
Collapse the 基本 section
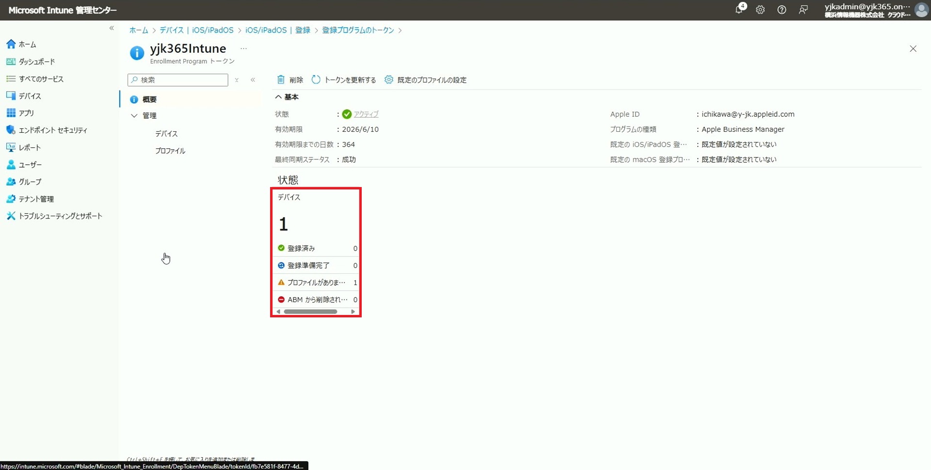click(x=287, y=97)
